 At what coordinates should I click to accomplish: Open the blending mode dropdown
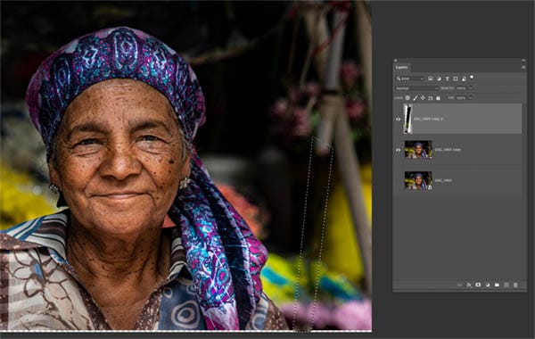416,88
